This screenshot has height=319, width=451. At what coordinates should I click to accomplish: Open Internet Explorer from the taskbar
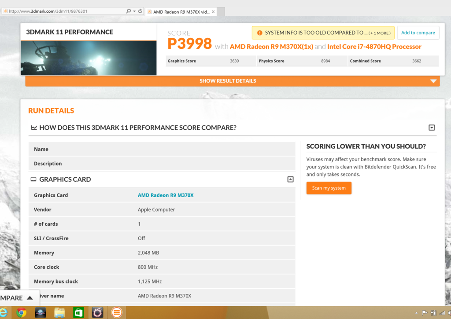[4, 313]
